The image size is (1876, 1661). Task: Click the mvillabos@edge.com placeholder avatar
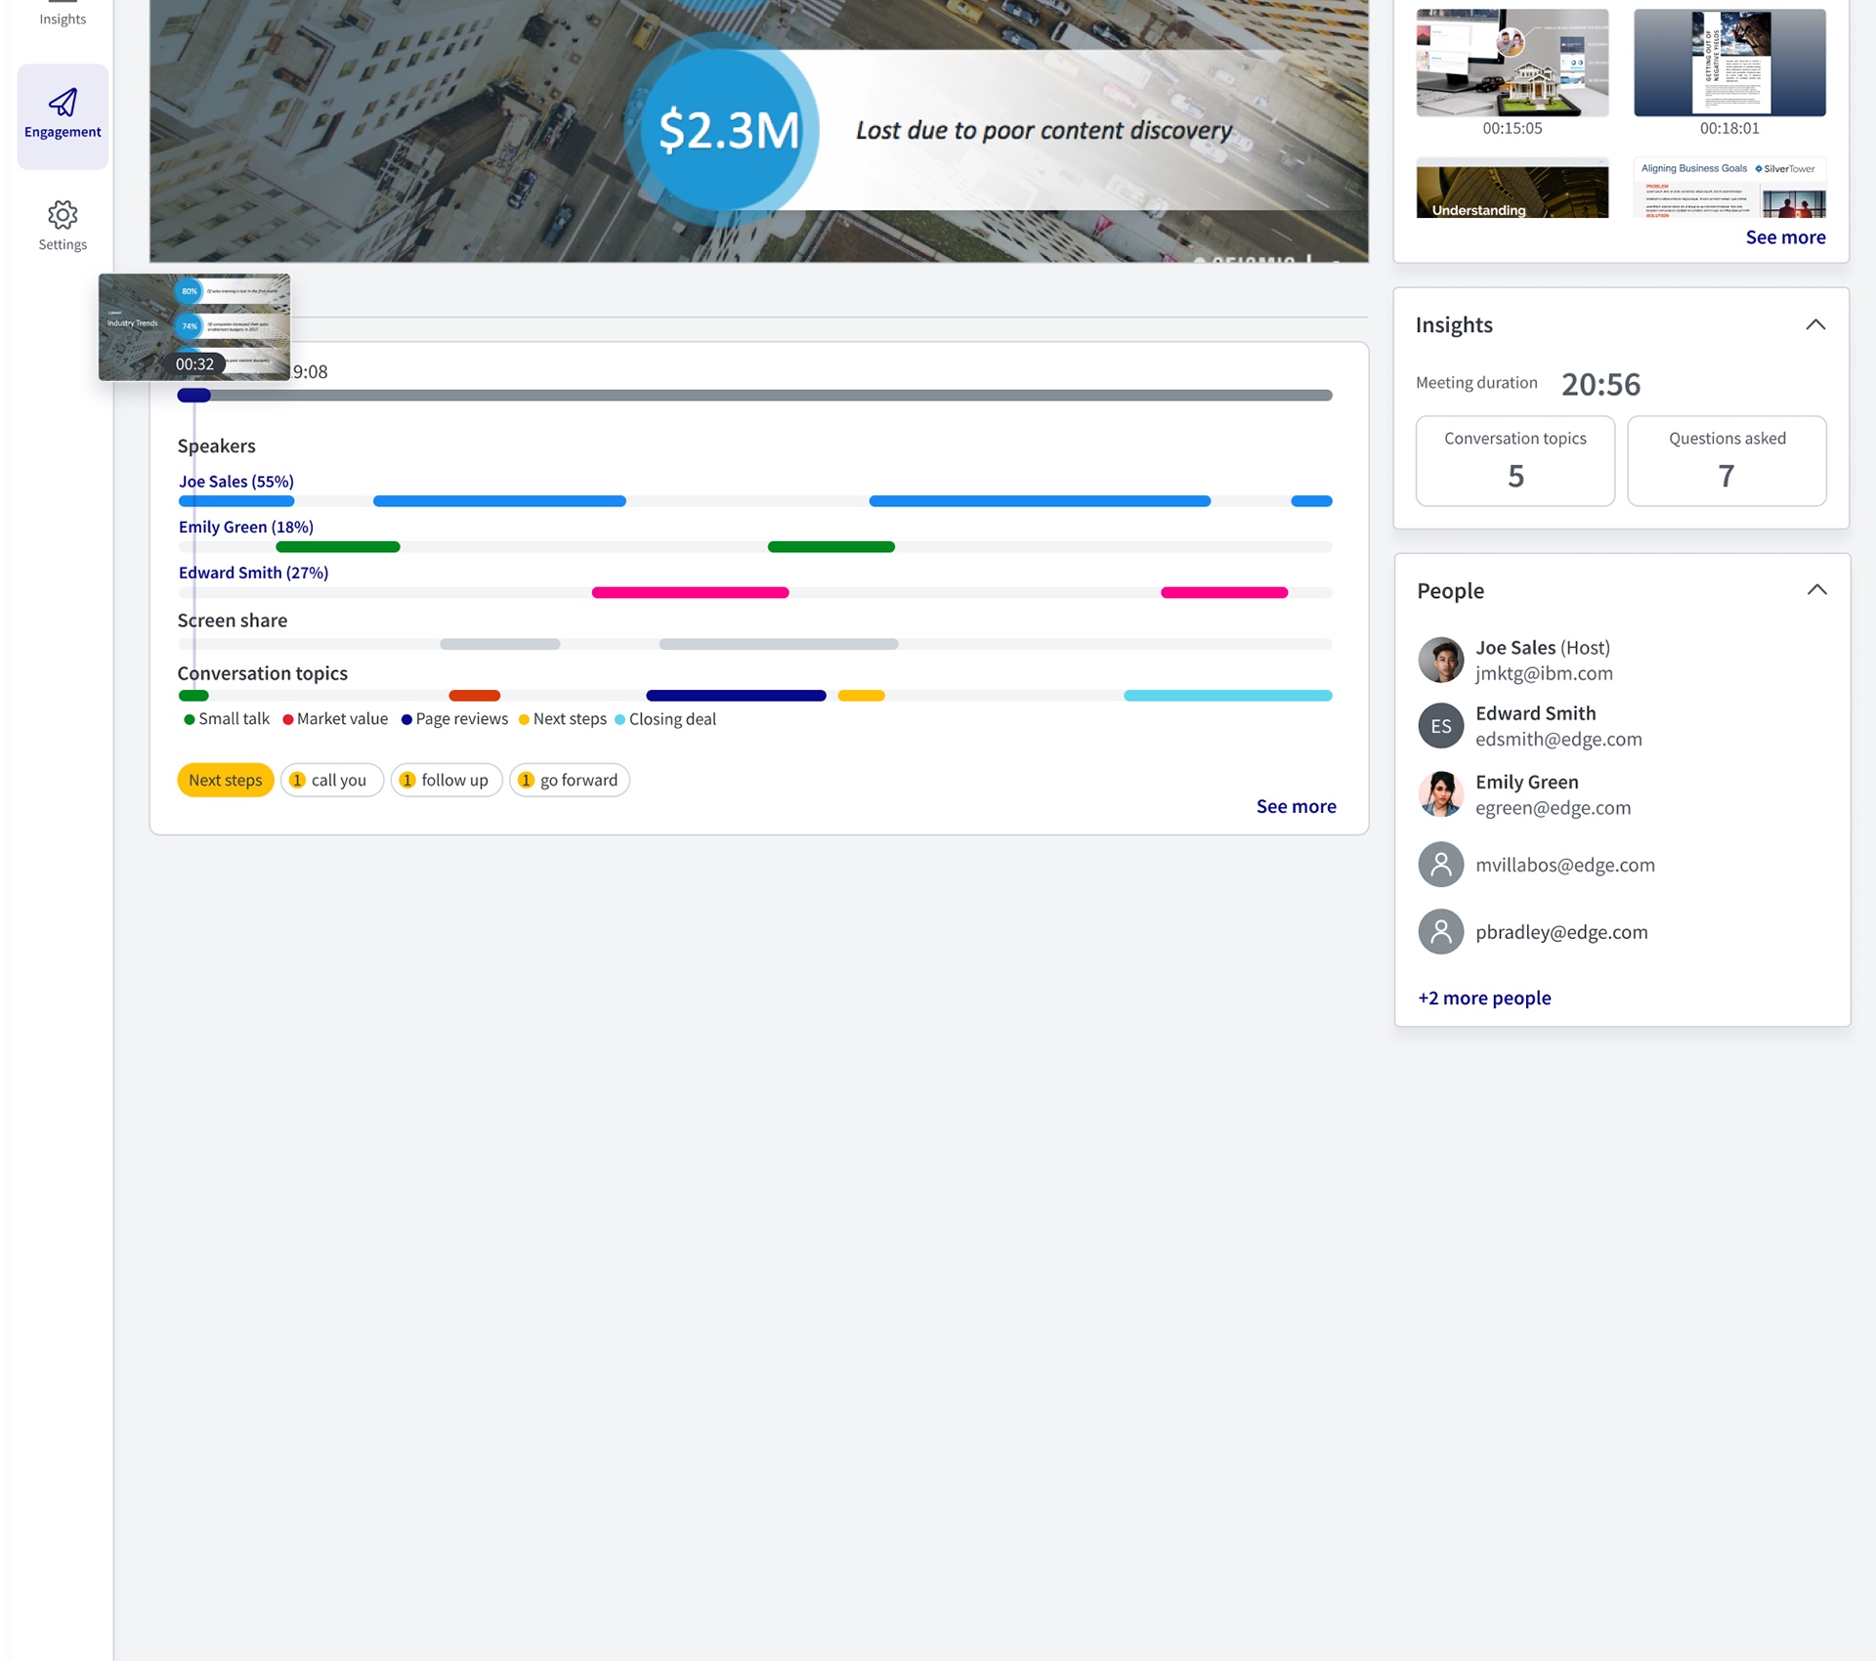pyautogui.click(x=1440, y=864)
